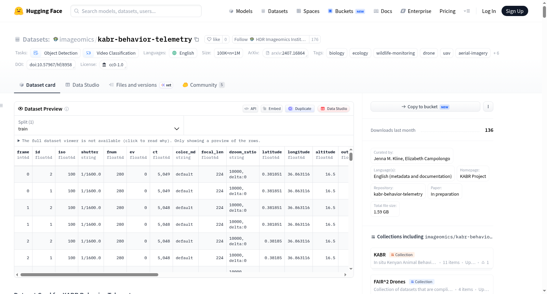Expand the dataset viewer unavailable notice
Screen dimensions: 547x294
click(x=139, y=141)
